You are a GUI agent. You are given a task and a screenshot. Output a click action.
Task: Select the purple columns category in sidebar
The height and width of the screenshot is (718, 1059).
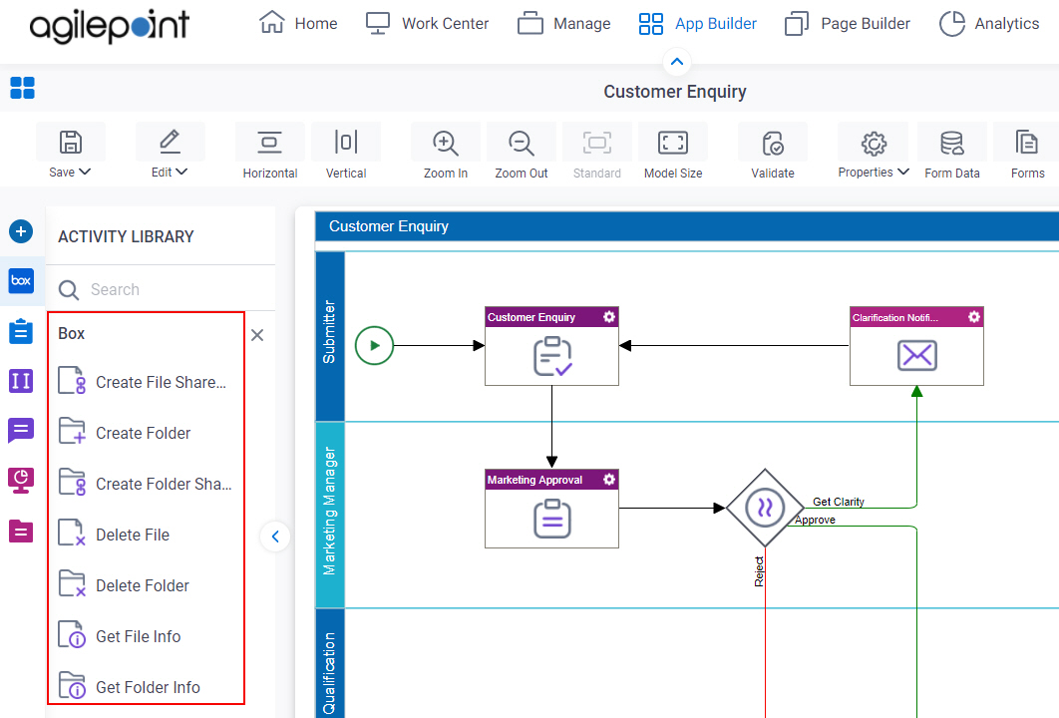(x=21, y=381)
